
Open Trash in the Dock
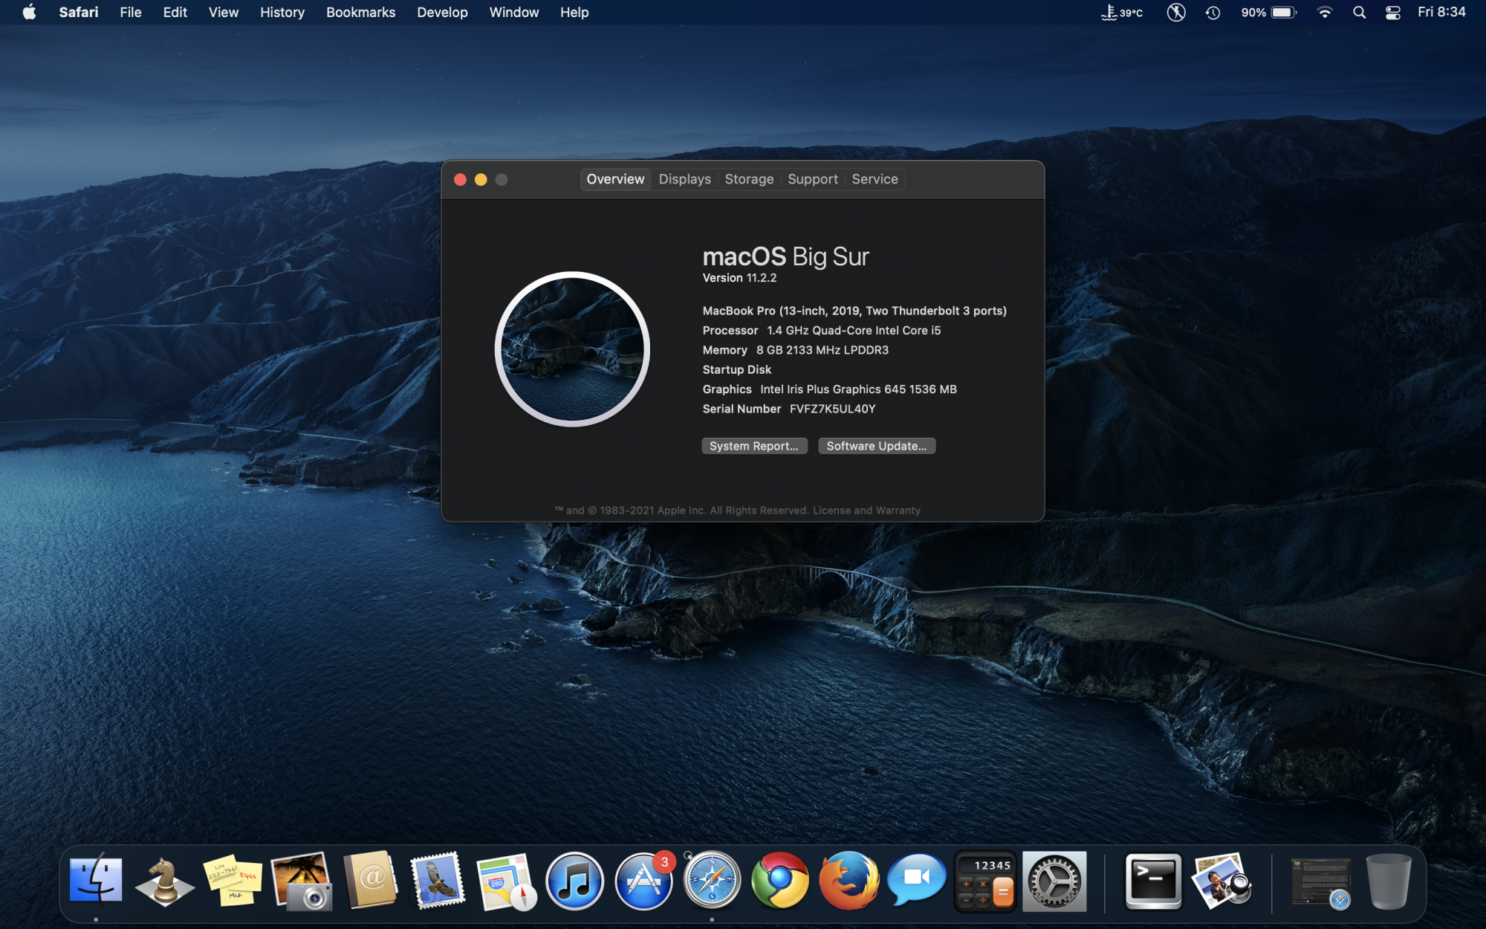click(x=1389, y=881)
